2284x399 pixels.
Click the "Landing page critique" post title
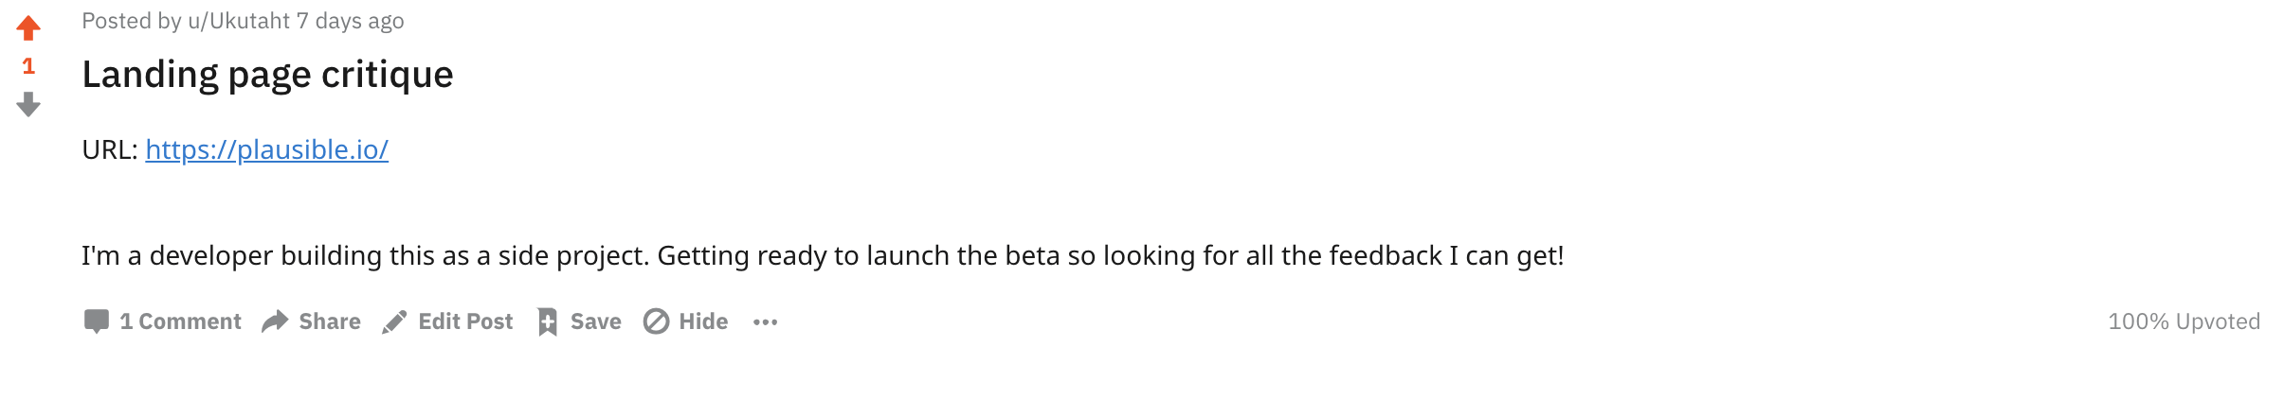pos(267,75)
